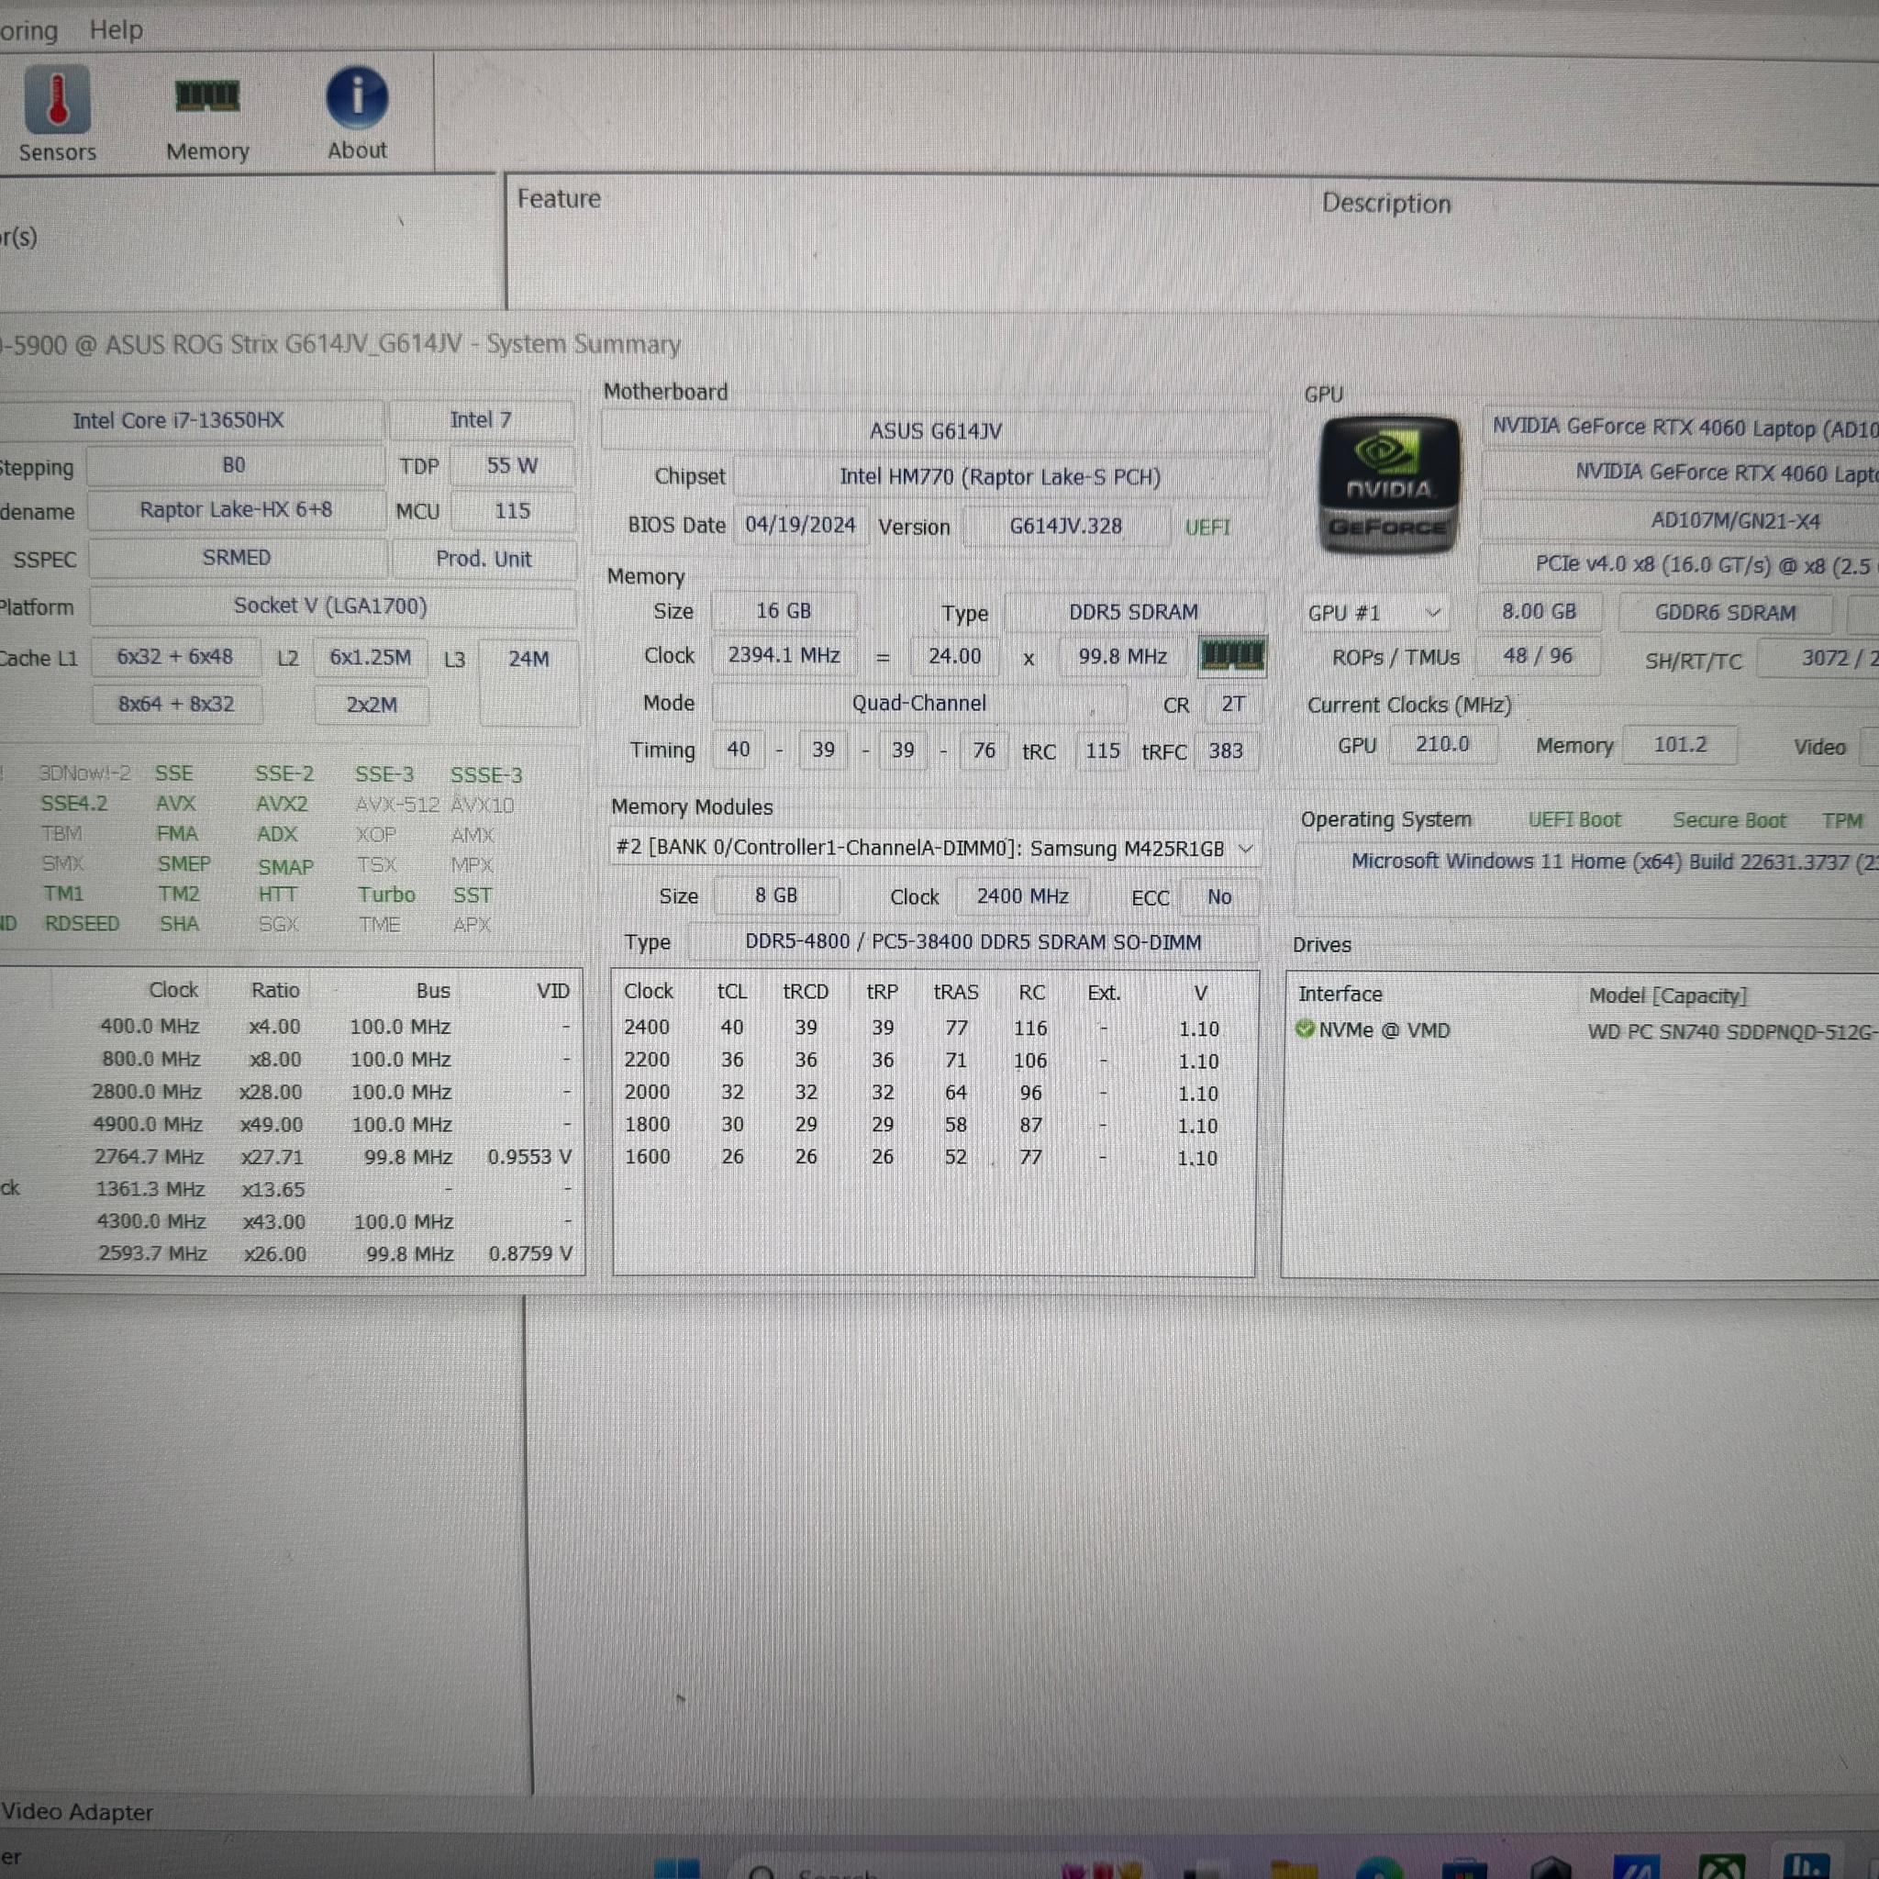This screenshot has width=1879, height=1879.
Task: Click the 0.9553 V VID value
Action: (x=530, y=1156)
